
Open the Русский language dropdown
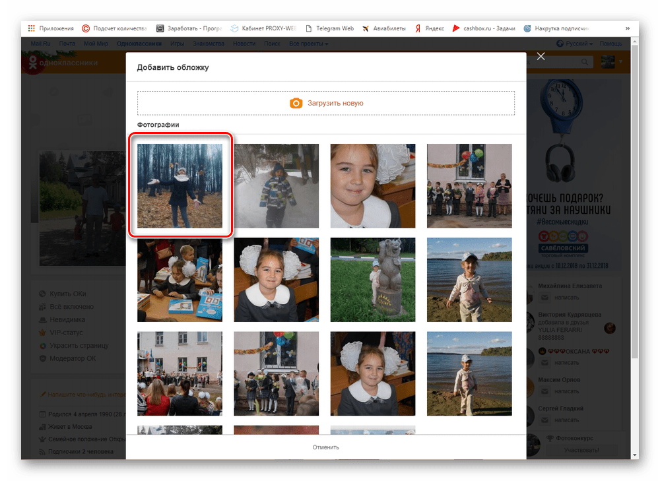pos(575,44)
